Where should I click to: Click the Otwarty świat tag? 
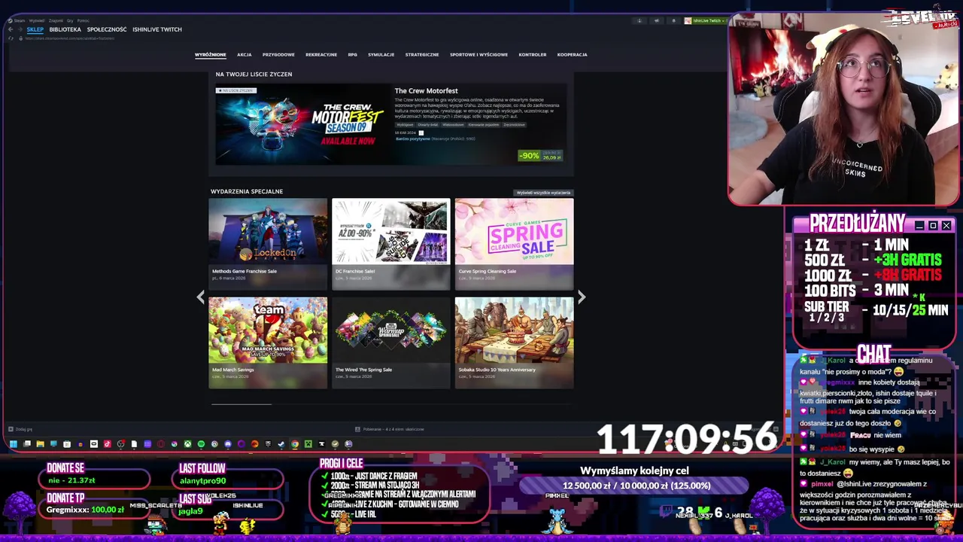(428, 125)
